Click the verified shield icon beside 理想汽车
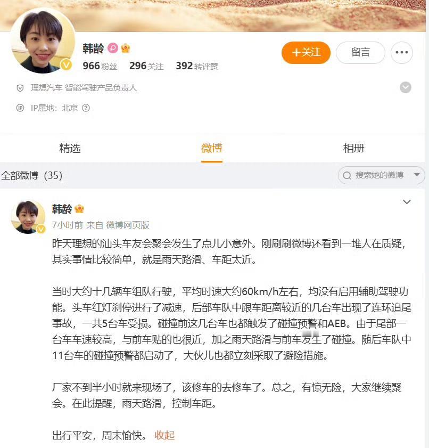This screenshot has height=448, width=429. (x=20, y=88)
